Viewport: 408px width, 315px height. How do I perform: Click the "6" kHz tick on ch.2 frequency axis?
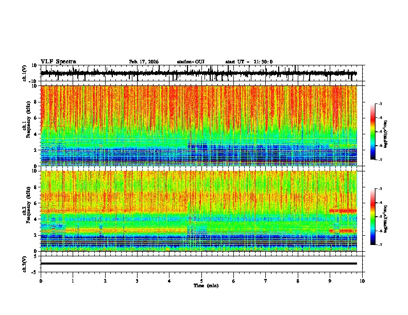(x=36, y=203)
